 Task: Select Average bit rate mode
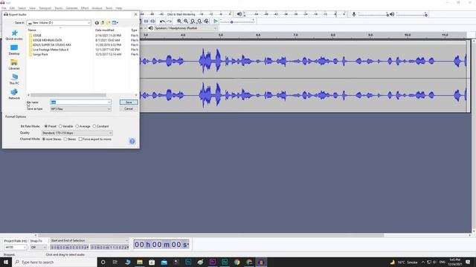coord(83,126)
